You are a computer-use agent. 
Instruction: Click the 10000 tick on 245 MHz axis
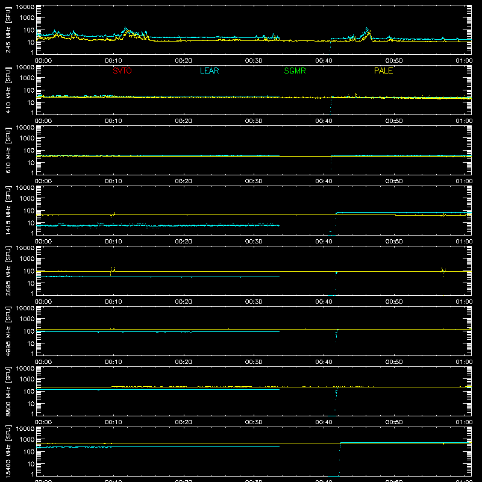tap(25, 7)
